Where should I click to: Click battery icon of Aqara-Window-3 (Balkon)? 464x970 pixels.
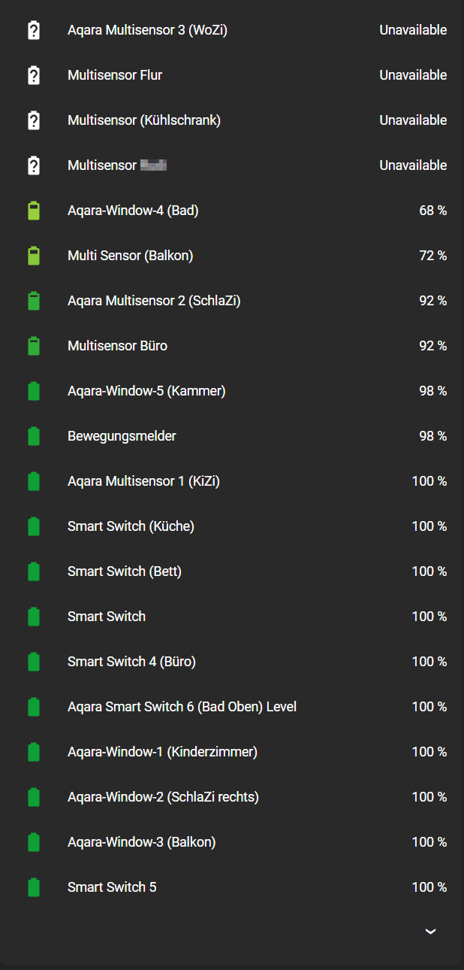[34, 842]
